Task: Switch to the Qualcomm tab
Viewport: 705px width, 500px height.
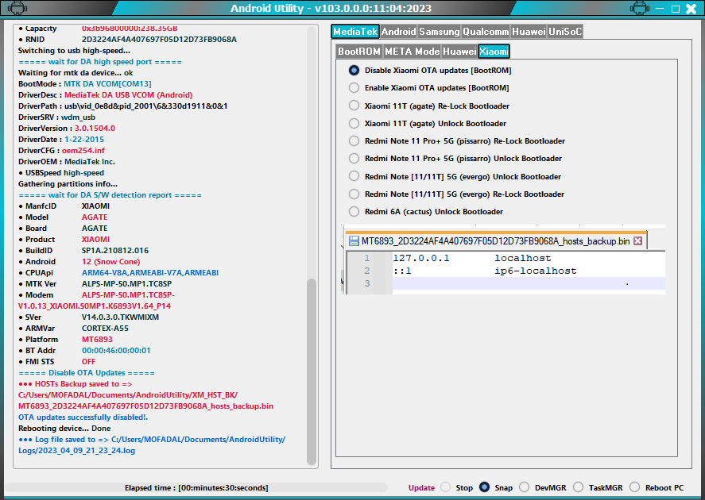Action: coord(486,32)
